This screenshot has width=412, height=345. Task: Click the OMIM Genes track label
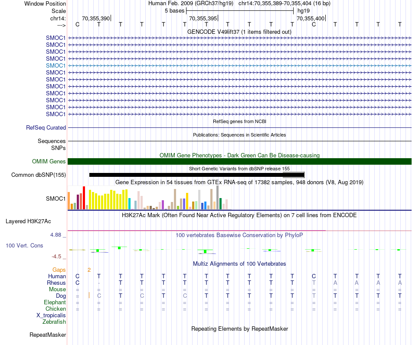(49, 162)
